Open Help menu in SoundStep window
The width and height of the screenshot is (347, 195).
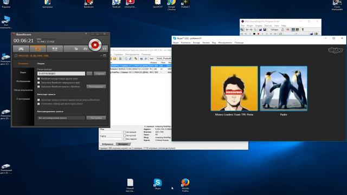tap(284, 26)
